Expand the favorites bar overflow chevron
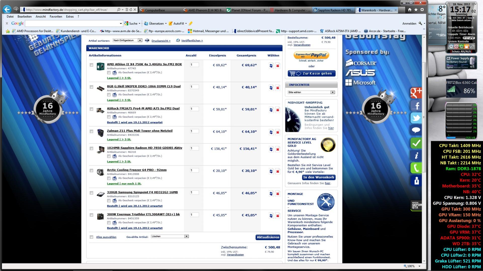The width and height of the screenshot is (483, 271). tap(424, 30)
